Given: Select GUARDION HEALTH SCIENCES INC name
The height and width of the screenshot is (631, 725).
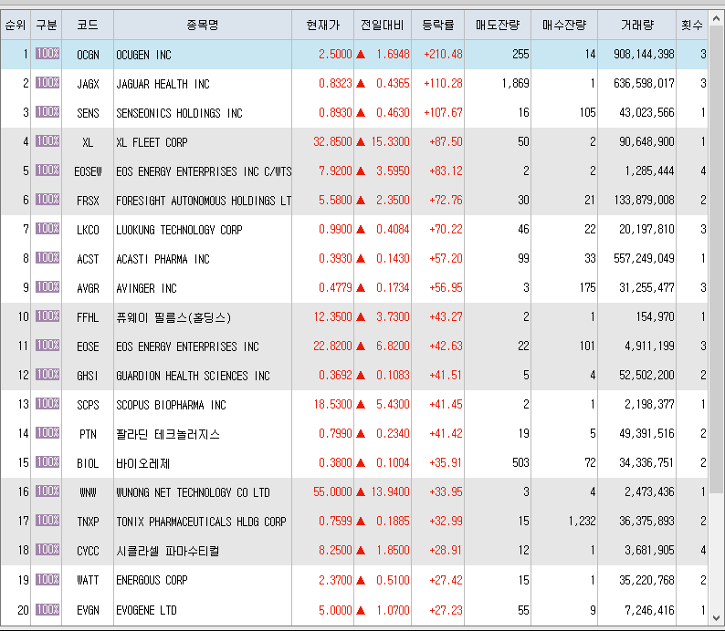Looking at the screenshot, I should (x=193, y=376).
